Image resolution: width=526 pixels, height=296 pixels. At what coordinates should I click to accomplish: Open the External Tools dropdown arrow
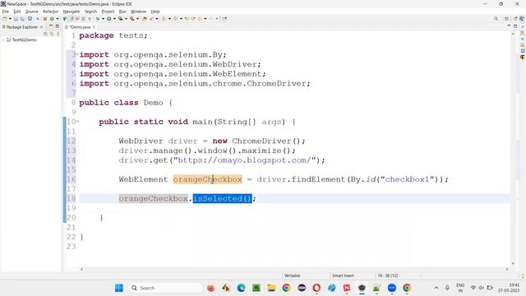click(x=137, y=19)
